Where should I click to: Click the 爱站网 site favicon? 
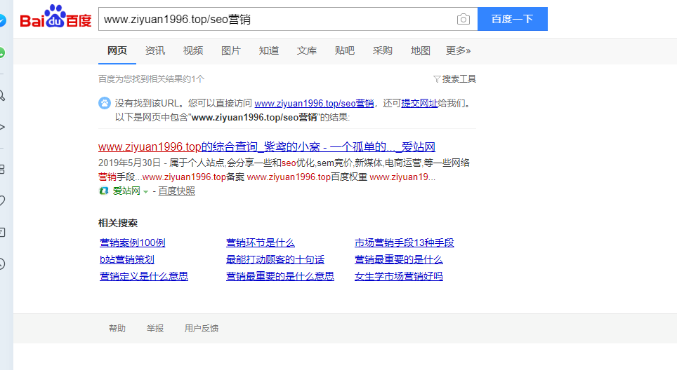tap(104, 191)
